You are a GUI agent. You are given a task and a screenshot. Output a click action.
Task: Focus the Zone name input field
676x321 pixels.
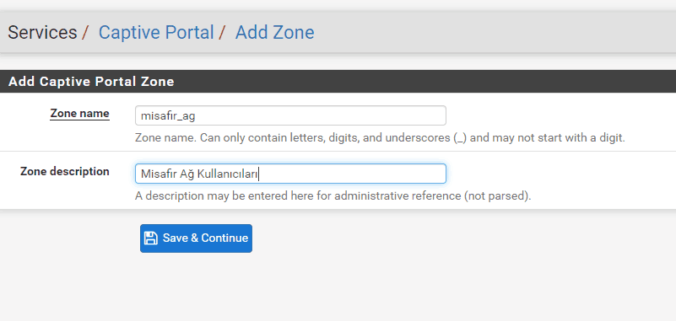(290, 115)
